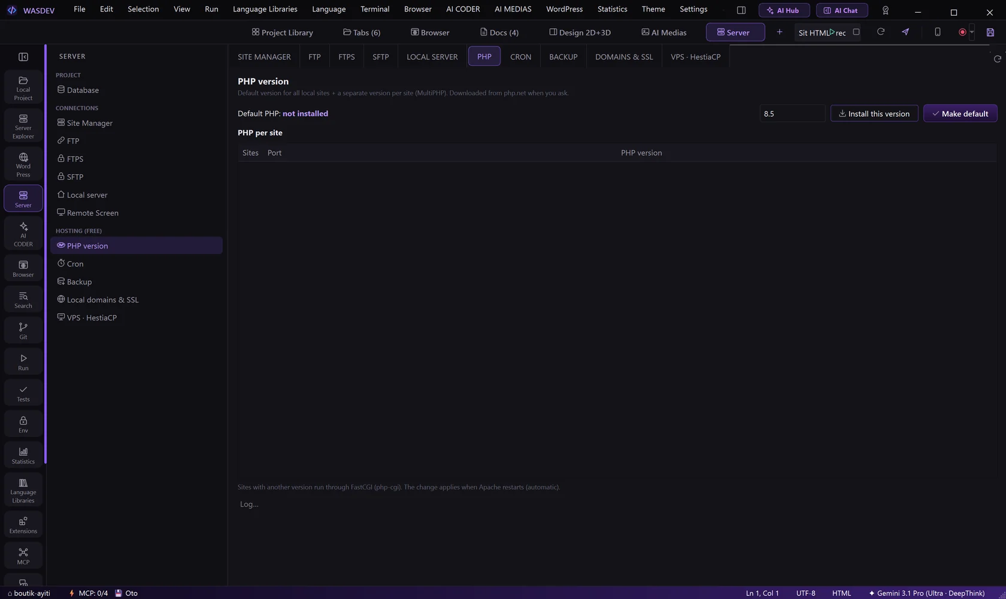Toggle the side panel layout icon in title bar
Screen dimensions: 1006x599
[x=741, y=10]
